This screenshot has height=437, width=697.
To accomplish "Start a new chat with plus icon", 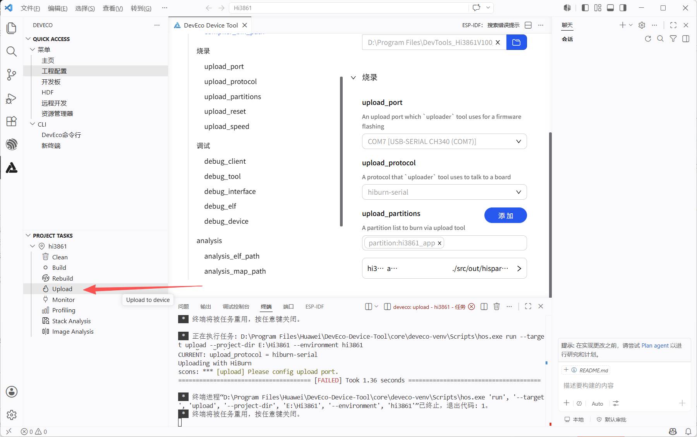I will coord(622,25).
